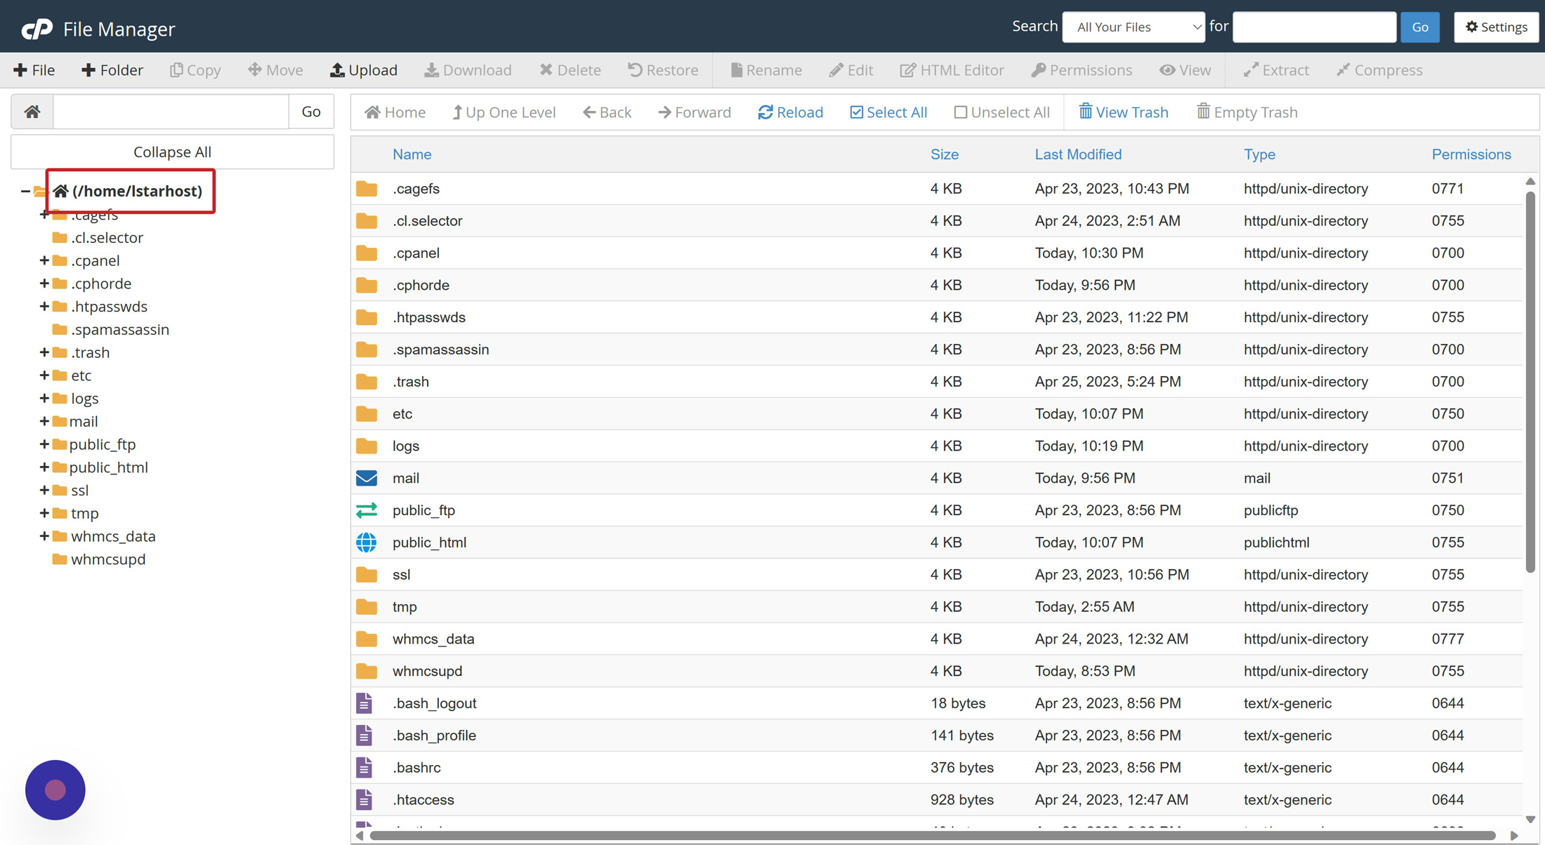This screenshot has width=1545, height=845.
Task: Expand the whmcs_data folder in tree
Action: pos(44,536)
